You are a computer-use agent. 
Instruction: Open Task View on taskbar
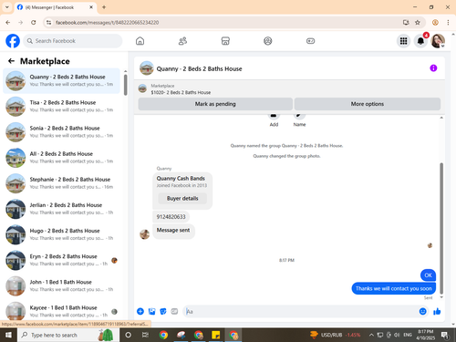(145, 335)
